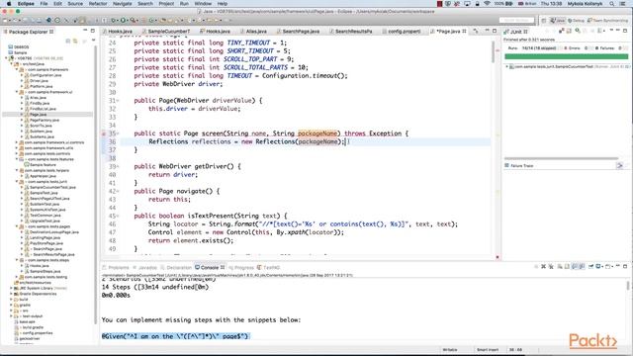Click Collapse All in Package Explorer
This screenshot has width=633, height=356.
tap(68, 41)
